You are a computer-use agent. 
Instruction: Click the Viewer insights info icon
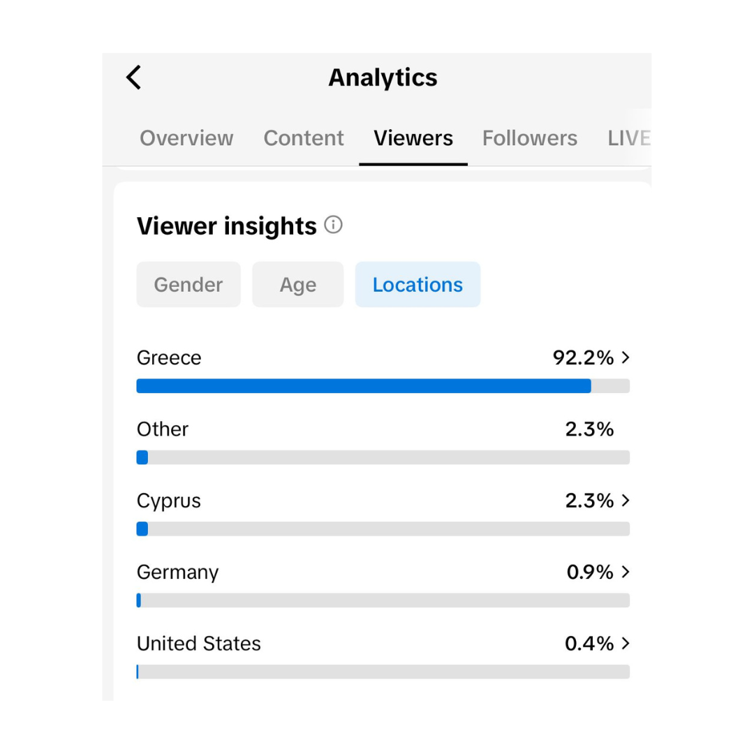[334, 225]
